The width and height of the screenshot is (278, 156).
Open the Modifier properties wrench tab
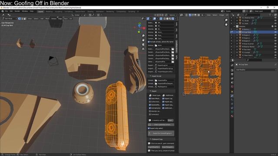click(x=232, y=96)
